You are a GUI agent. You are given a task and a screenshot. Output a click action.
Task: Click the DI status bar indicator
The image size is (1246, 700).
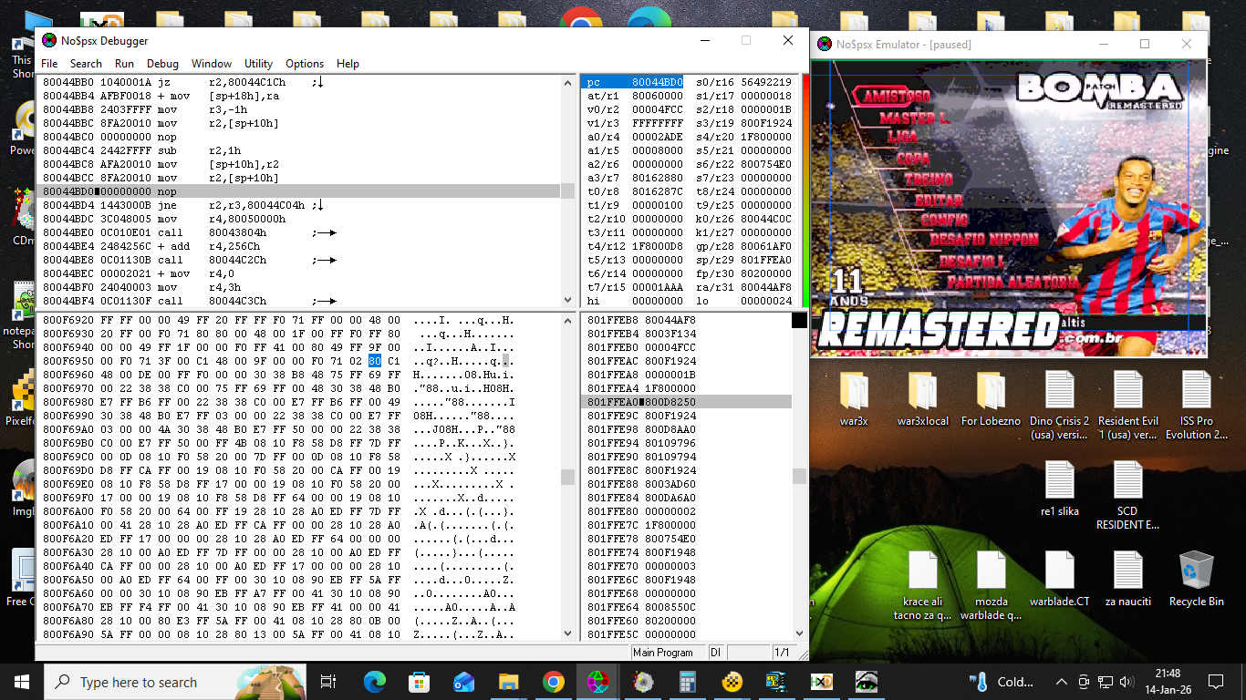[716, 653]
